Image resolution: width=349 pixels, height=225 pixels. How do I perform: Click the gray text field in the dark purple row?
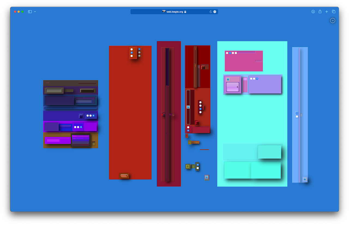54,91
